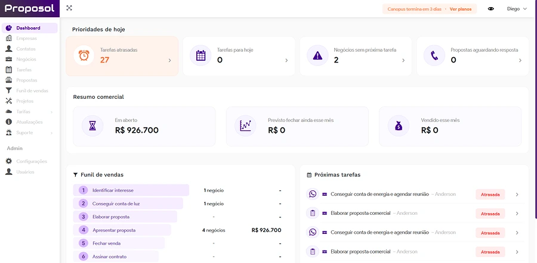Click R$ 926.700 in Apresentar proposta row

pos(267,230)
